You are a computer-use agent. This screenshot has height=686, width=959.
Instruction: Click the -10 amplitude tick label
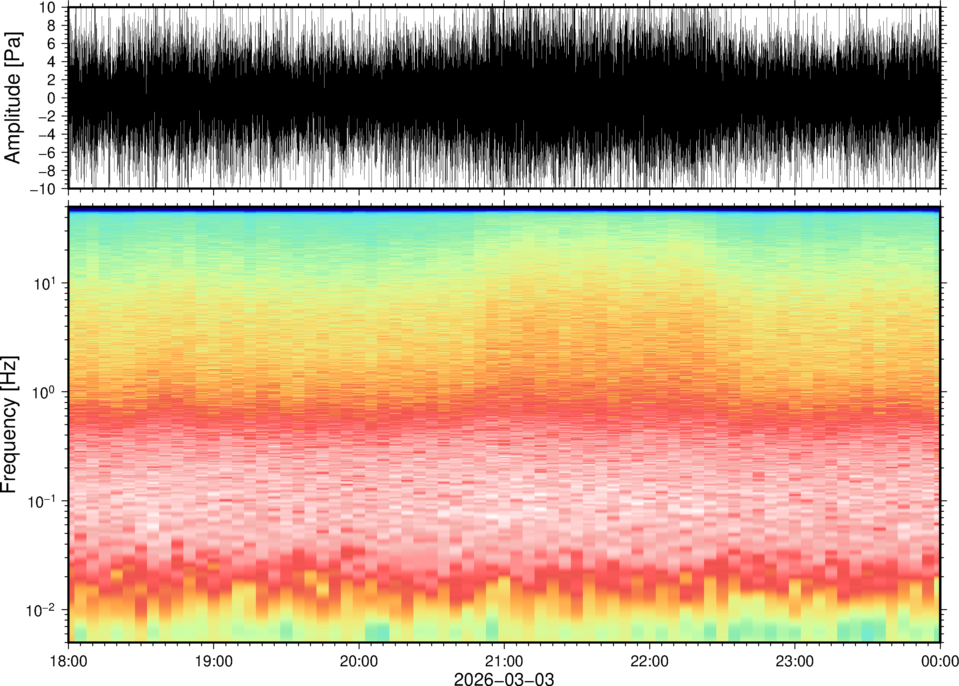pos(43,189)
